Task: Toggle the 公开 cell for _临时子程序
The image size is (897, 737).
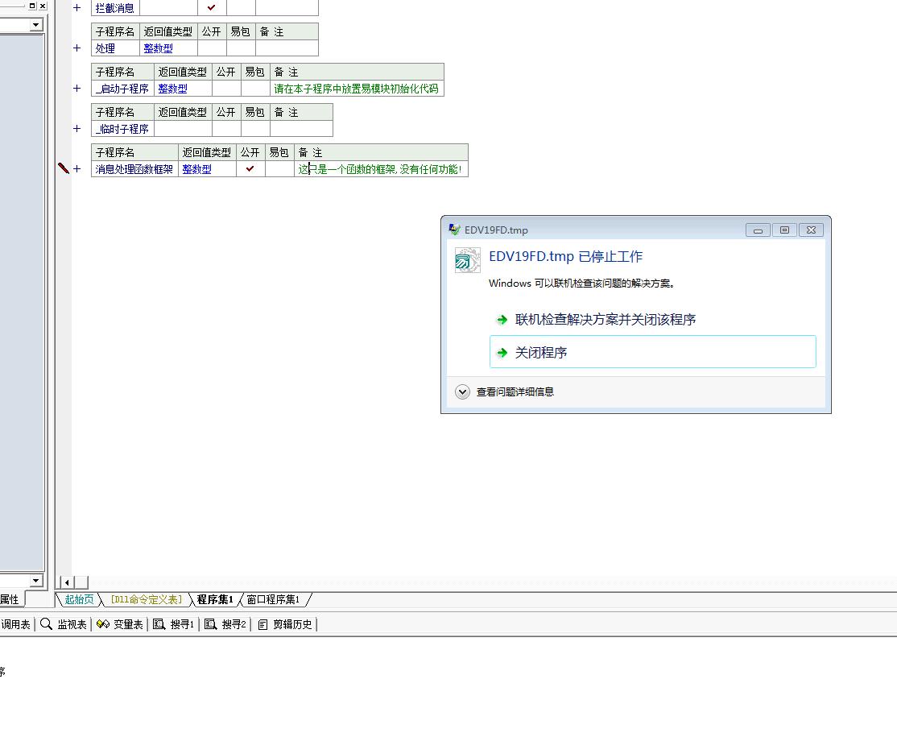Action: [226, 129]
